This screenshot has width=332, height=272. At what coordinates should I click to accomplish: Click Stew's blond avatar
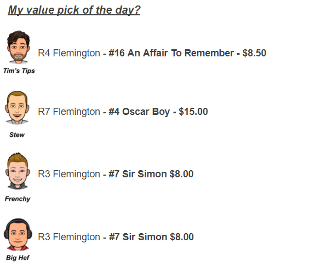click(x=17, y=107)
